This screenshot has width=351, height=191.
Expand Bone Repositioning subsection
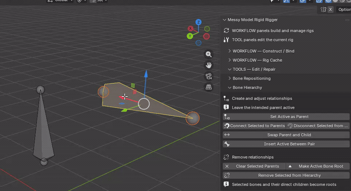(x=230, y=78)
